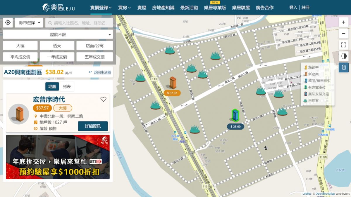Click 屋齡 預售 text
This screenshot has width=351, height=197.
(48, 128)
